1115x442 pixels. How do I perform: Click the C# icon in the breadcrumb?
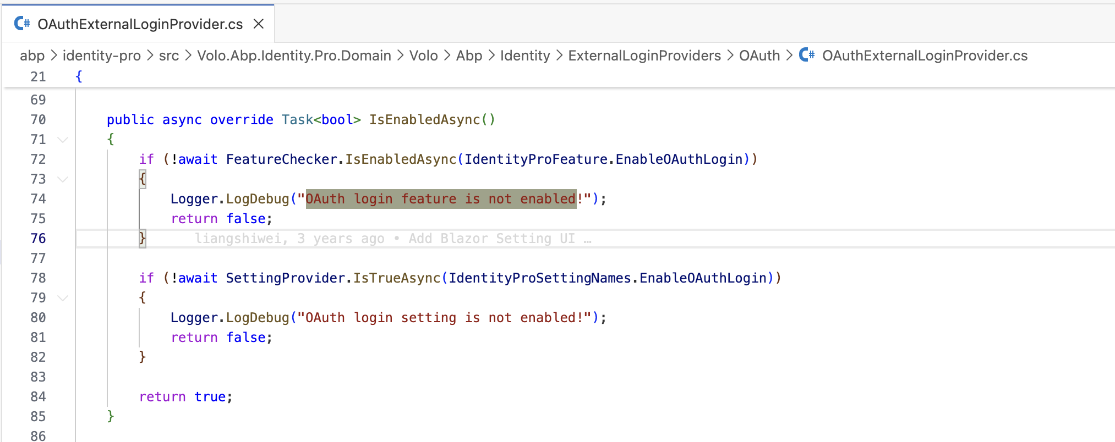pyautogui.click(x=807, y=55)
